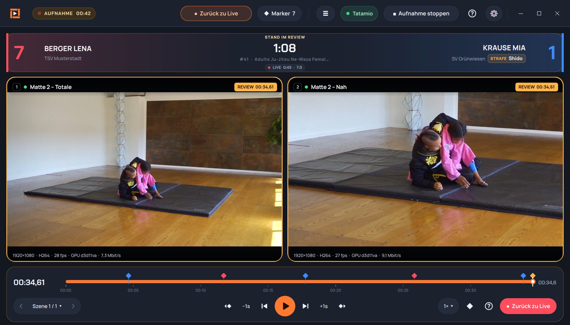Click the app logo icon
The height and width of the screenshot is (325, 570).
tap(15, 13)
